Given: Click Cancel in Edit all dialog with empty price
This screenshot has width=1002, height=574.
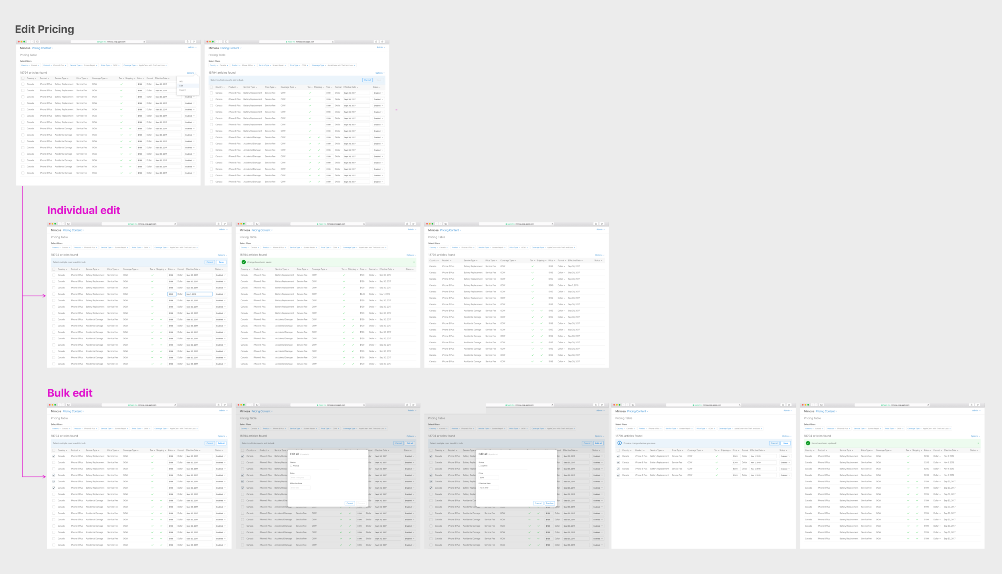Looking at the screenshot, I should 349,503.
